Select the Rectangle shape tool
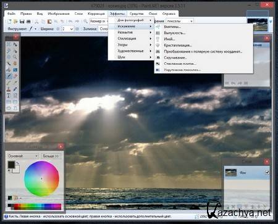 point(9,102)
